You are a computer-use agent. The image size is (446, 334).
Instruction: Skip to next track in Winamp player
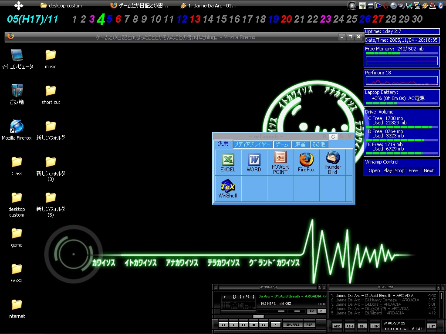pos(264,324)
